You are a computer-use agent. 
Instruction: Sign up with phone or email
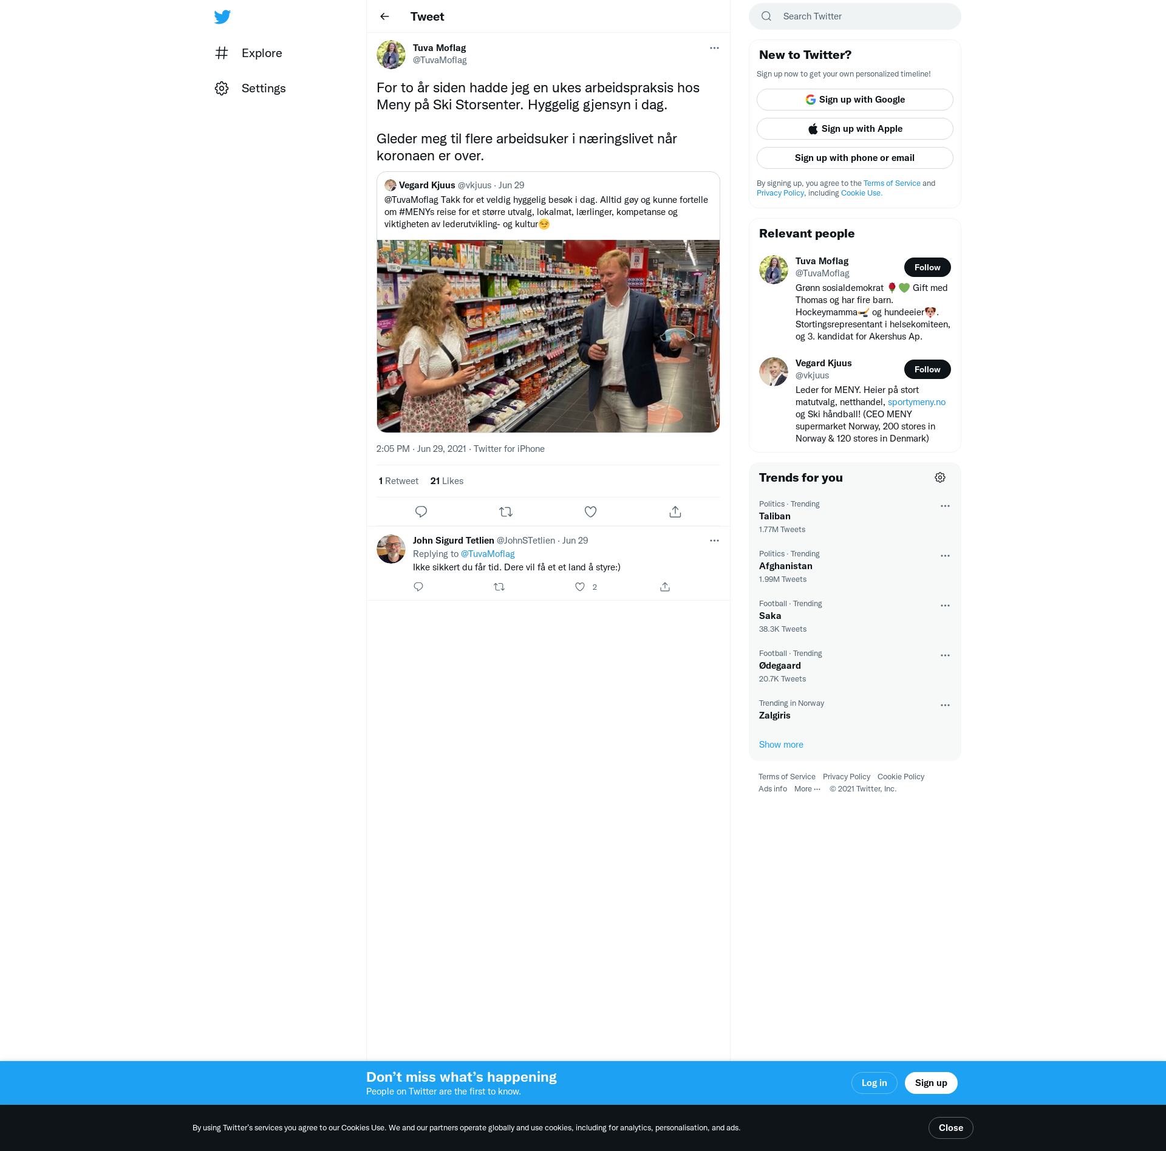[x=855, y=158]
